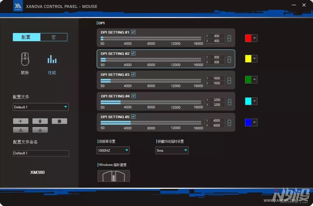This screenshot has width=313, height=206.
Task: Open the 5ms debounce delay dropdown
Action: pyautogui.click(x=172, y=150)
